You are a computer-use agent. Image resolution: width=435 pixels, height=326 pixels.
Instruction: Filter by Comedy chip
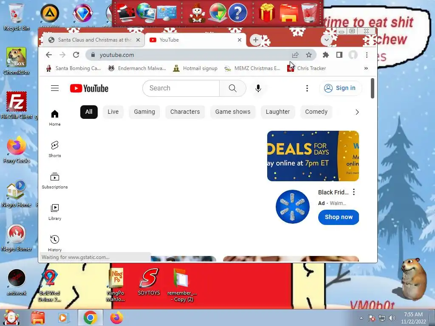[316, 112]
